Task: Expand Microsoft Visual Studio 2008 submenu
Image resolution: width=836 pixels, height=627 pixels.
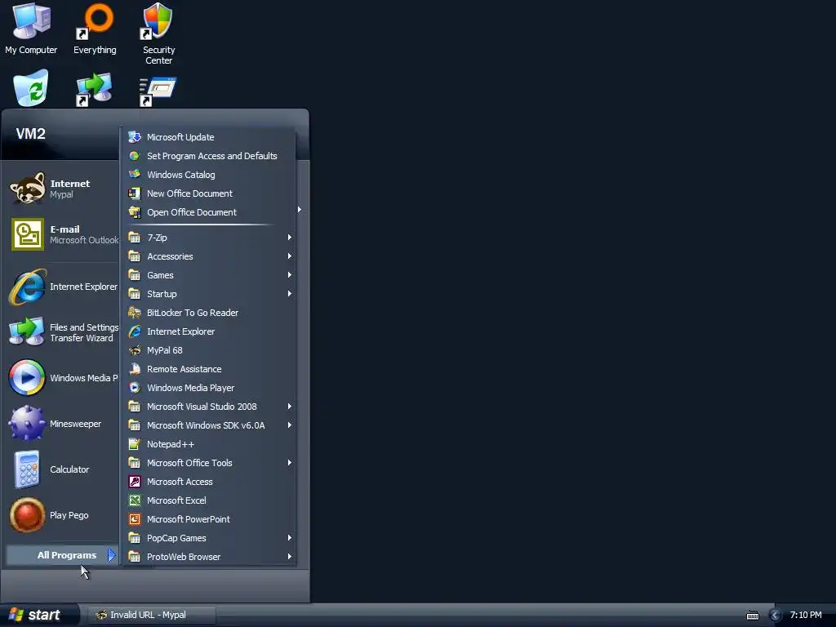Action: click(208, 407)
